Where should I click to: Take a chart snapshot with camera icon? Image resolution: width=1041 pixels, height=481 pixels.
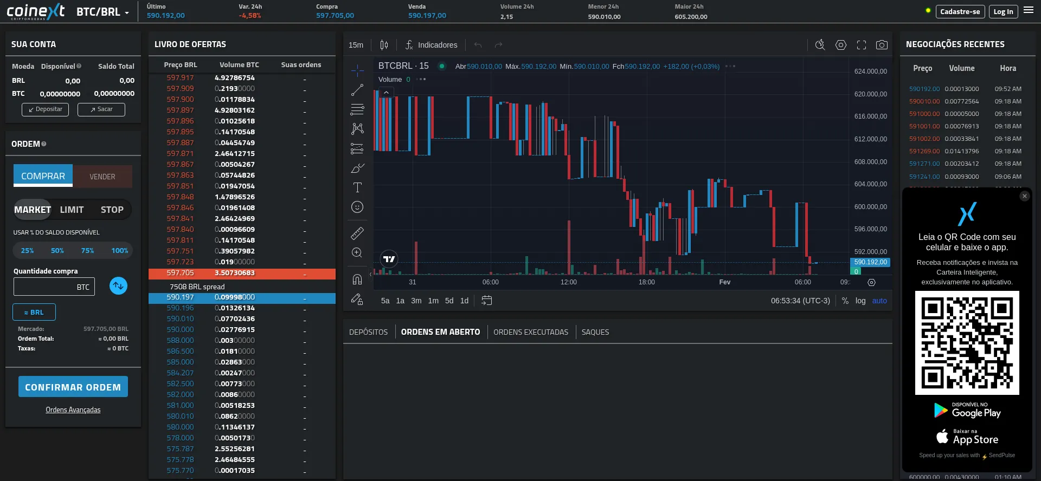click(882, 45)
